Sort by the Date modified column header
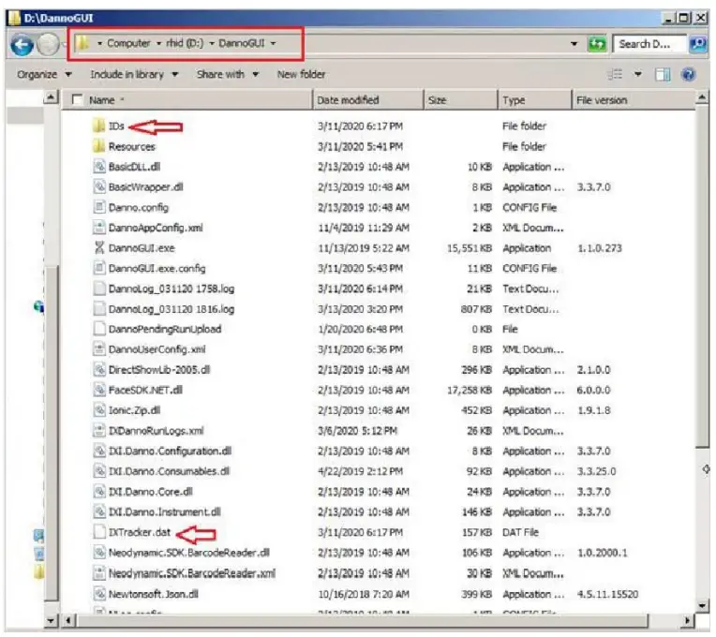 (x=368, y=100)
